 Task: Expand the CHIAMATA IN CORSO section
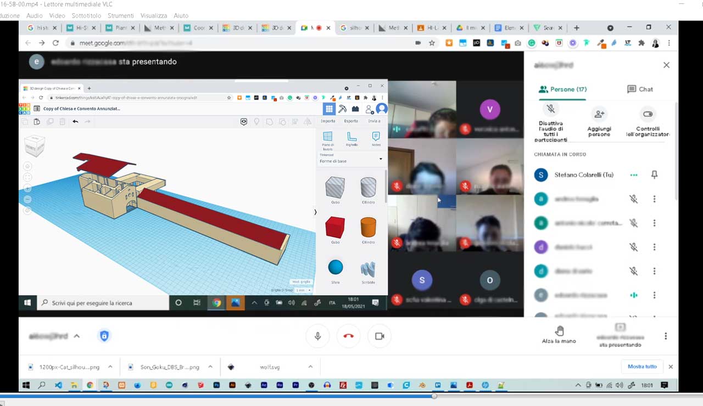tap(560, 154)
